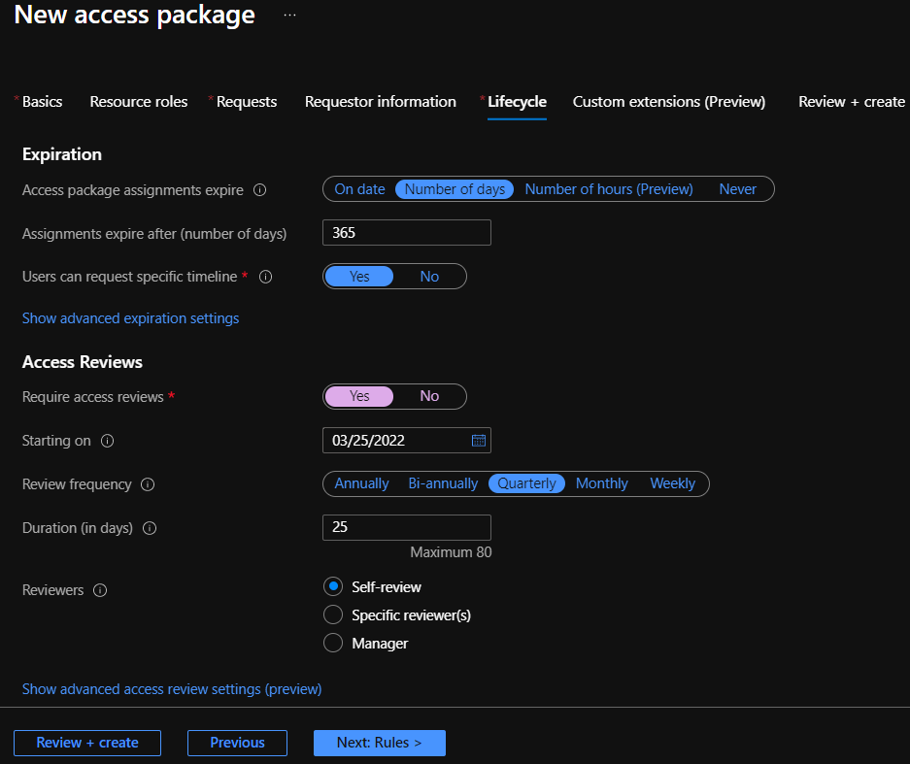The width and height of the screenshot is (910, 764).
Task: Expand Show advanced access review settings (preview)
Action: pyautogui.click(x=172, y=689)
